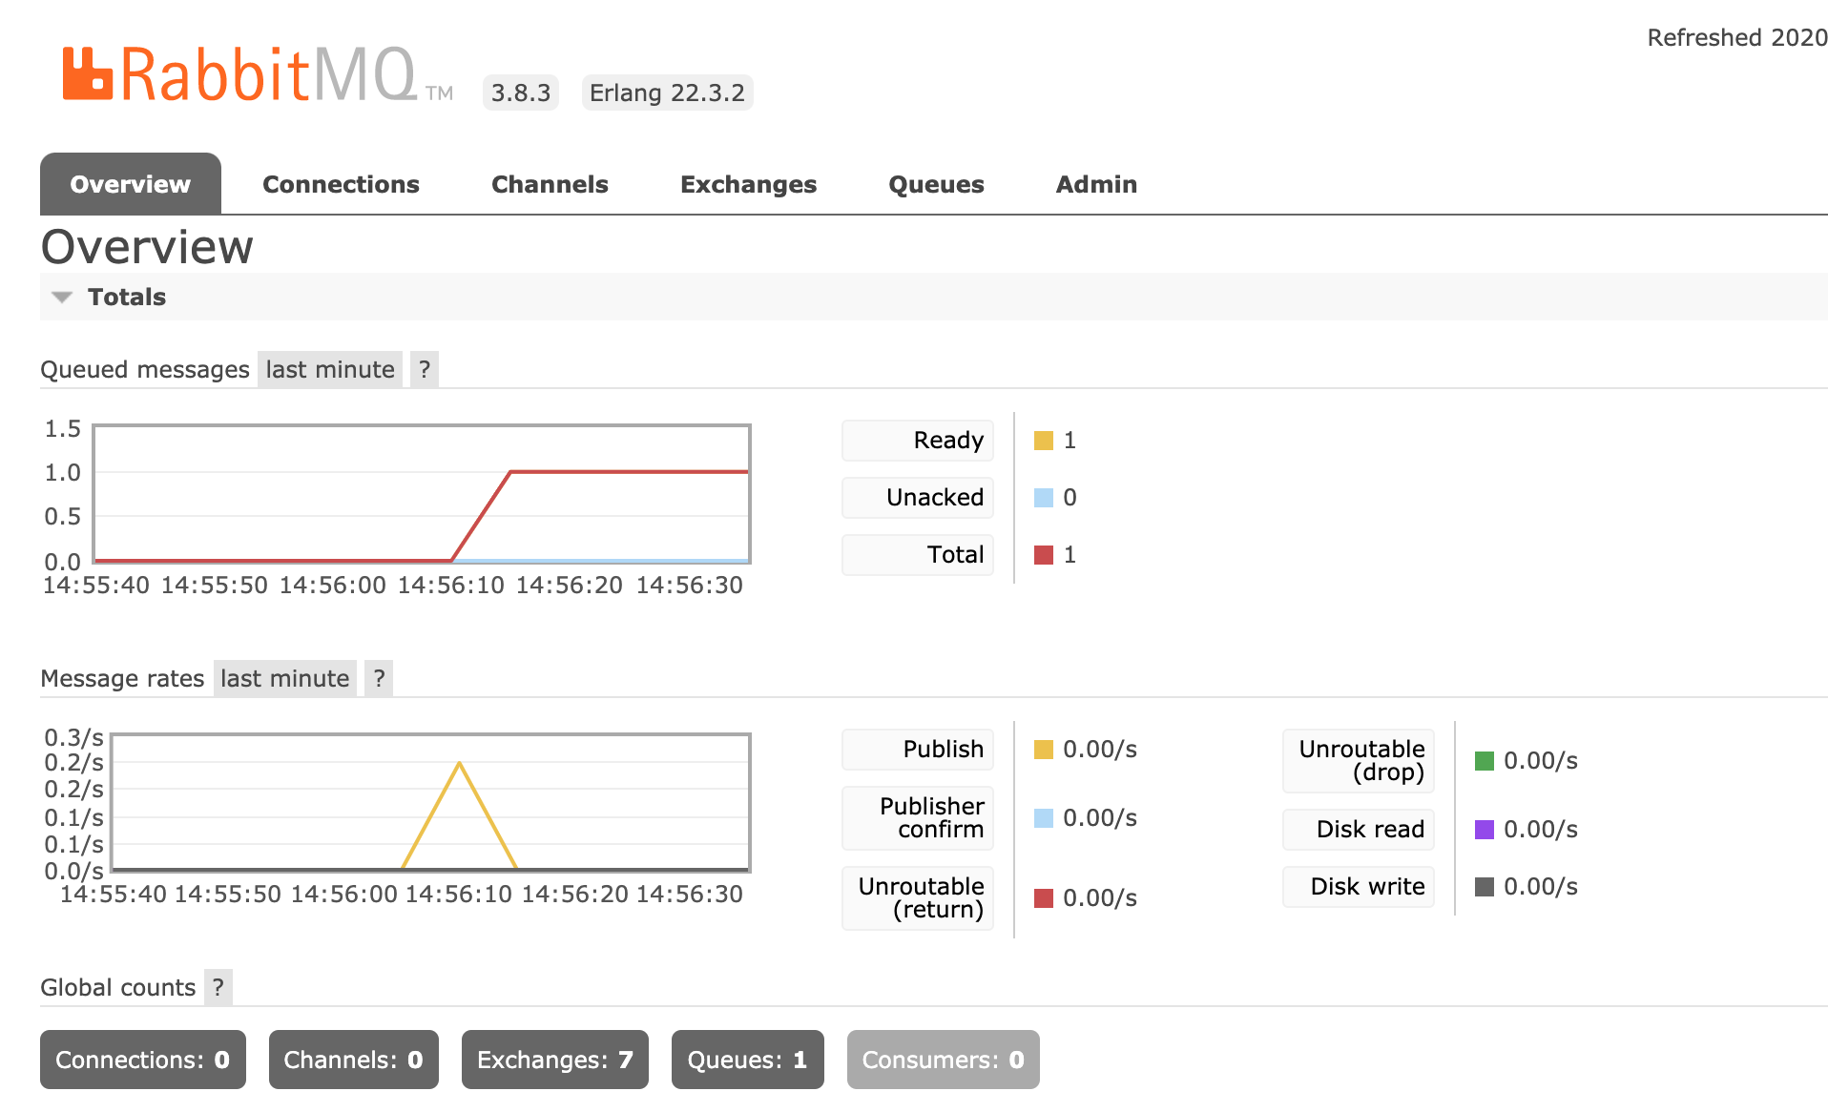Click the Total legend label
Screen dimensions: 1828x1112
coord(918,555)
